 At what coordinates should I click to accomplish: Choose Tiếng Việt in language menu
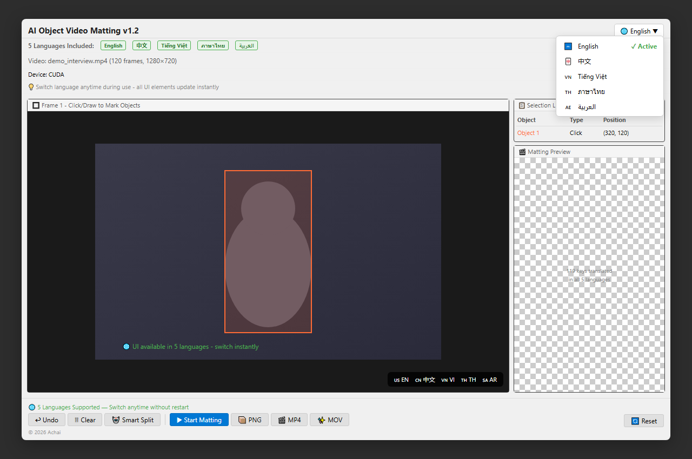click(x=609, y=77)
